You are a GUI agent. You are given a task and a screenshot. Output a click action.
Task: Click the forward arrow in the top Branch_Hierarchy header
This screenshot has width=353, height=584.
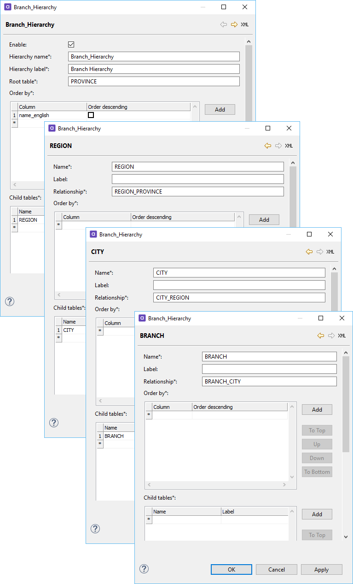click(x=234, y=24)
